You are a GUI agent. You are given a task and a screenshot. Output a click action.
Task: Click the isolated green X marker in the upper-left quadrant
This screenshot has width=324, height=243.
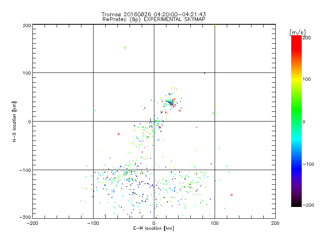pos(125,48)
